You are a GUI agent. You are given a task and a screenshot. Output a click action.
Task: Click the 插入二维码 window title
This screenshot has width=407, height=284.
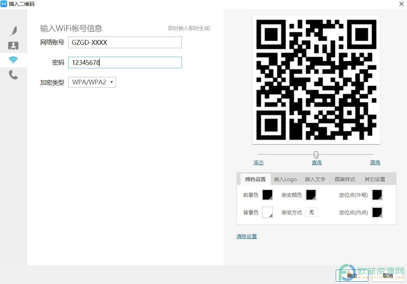click(21, 4)
